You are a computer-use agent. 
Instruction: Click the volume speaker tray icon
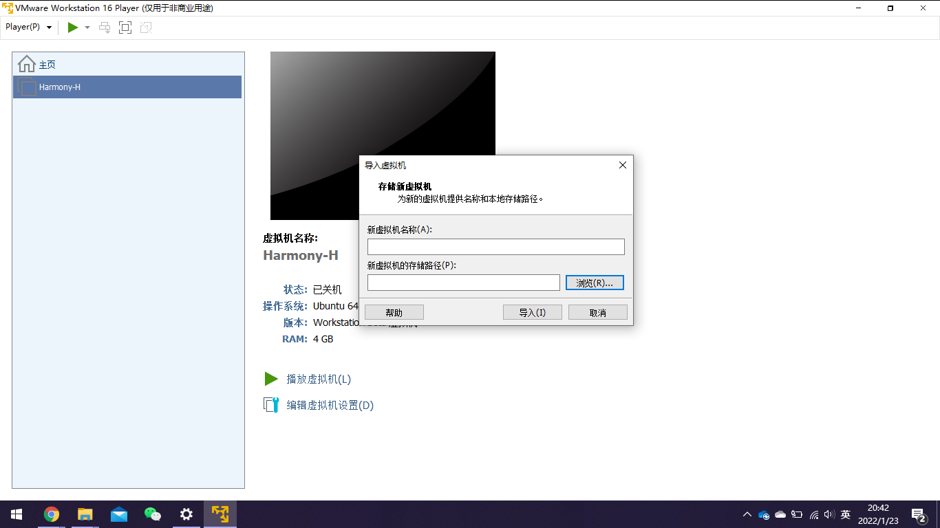pos(829,514)
